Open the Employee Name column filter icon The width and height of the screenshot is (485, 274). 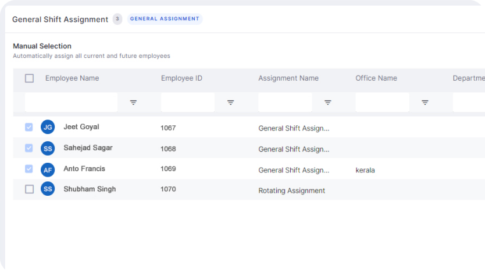tap(133, 102)
